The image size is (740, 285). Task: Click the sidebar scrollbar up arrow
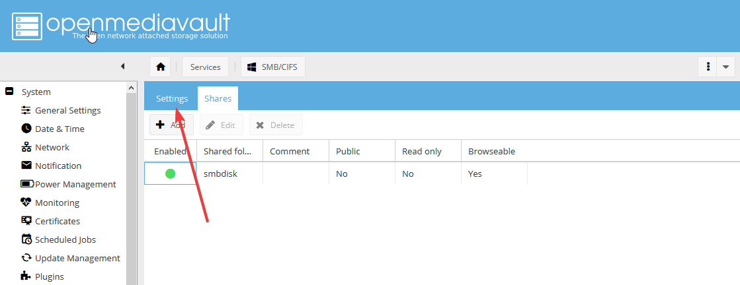pos(131,88)
